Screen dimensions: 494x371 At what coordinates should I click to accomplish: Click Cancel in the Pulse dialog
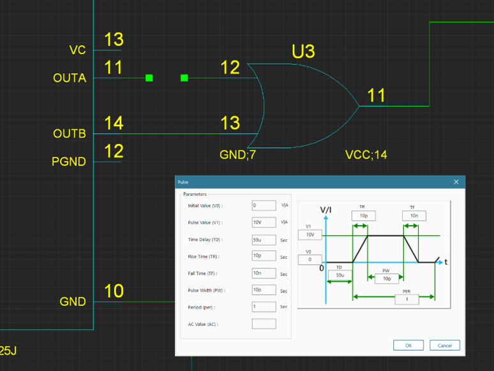tap(445, 346)
